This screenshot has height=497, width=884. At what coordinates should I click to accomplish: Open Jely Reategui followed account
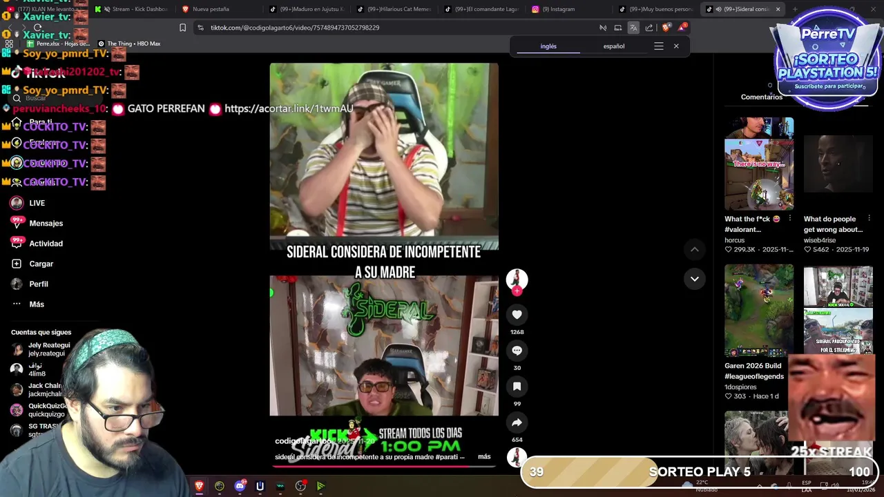pyautogui.click(x=41, y=349)
